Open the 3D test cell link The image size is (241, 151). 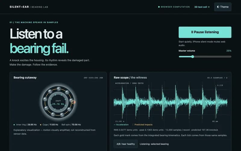[202, 7]
